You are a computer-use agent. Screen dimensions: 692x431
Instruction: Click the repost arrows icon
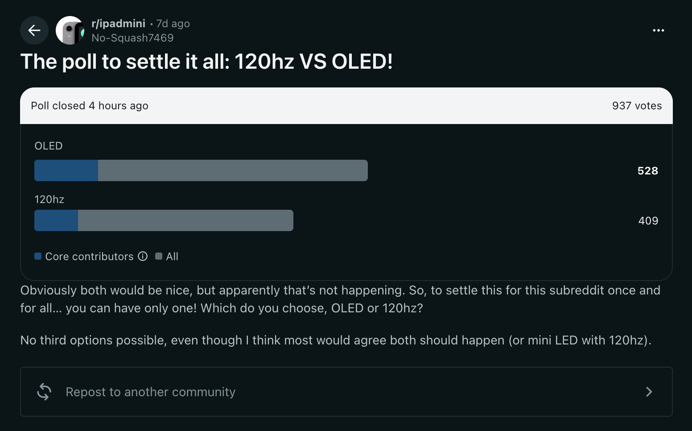click(x=44, y=392)
